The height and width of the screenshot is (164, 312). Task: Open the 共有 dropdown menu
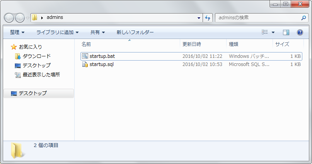coord(97,32)
